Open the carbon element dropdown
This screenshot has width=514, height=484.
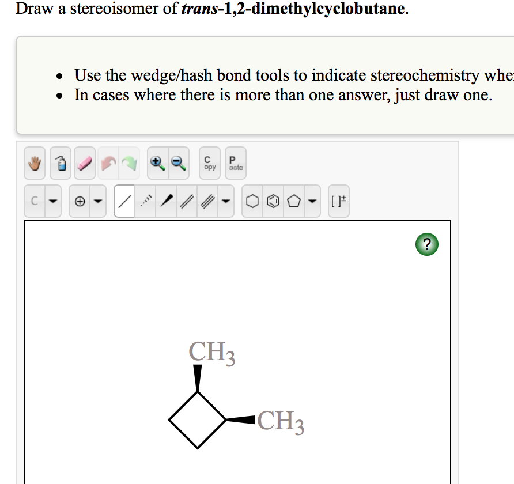click(x=51, y=201)
